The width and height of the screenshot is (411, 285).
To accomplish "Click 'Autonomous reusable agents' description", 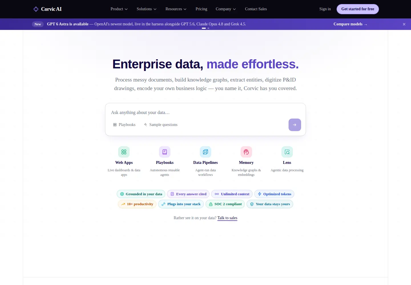I will coord(165,172).
